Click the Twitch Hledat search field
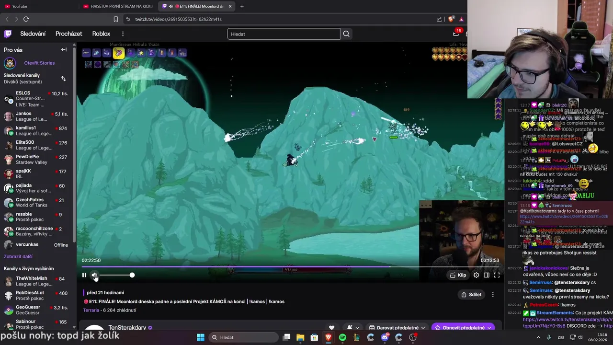Viewport: 613px width, 345px height. click(x=284, y=34)
